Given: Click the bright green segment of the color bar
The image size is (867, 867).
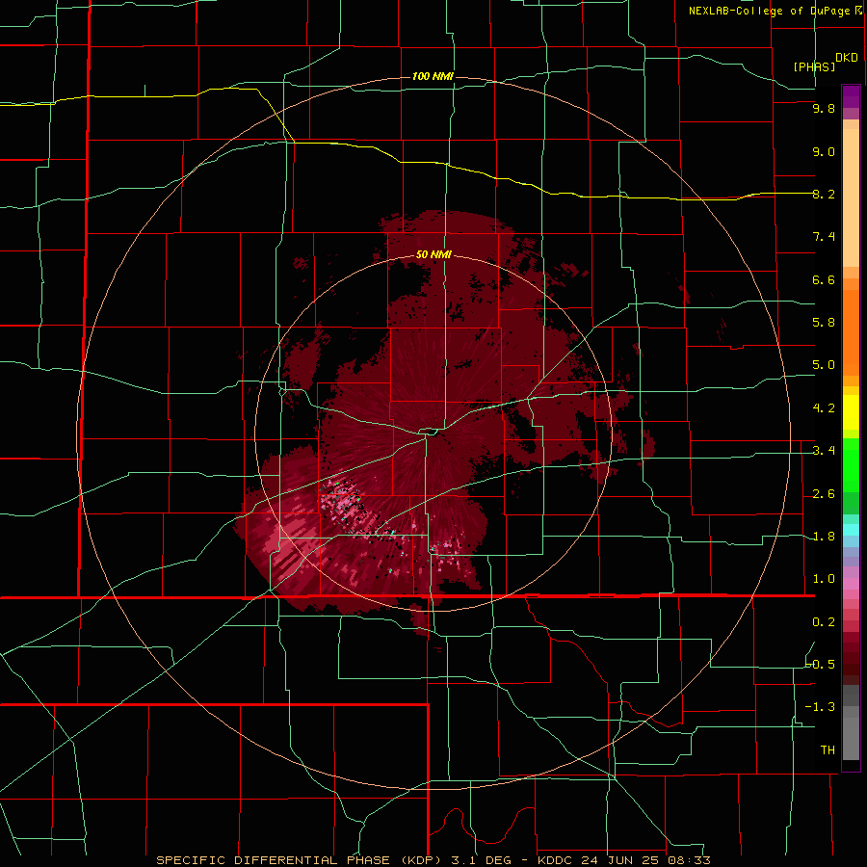Looking at the screenshot, I should [851, 464].
